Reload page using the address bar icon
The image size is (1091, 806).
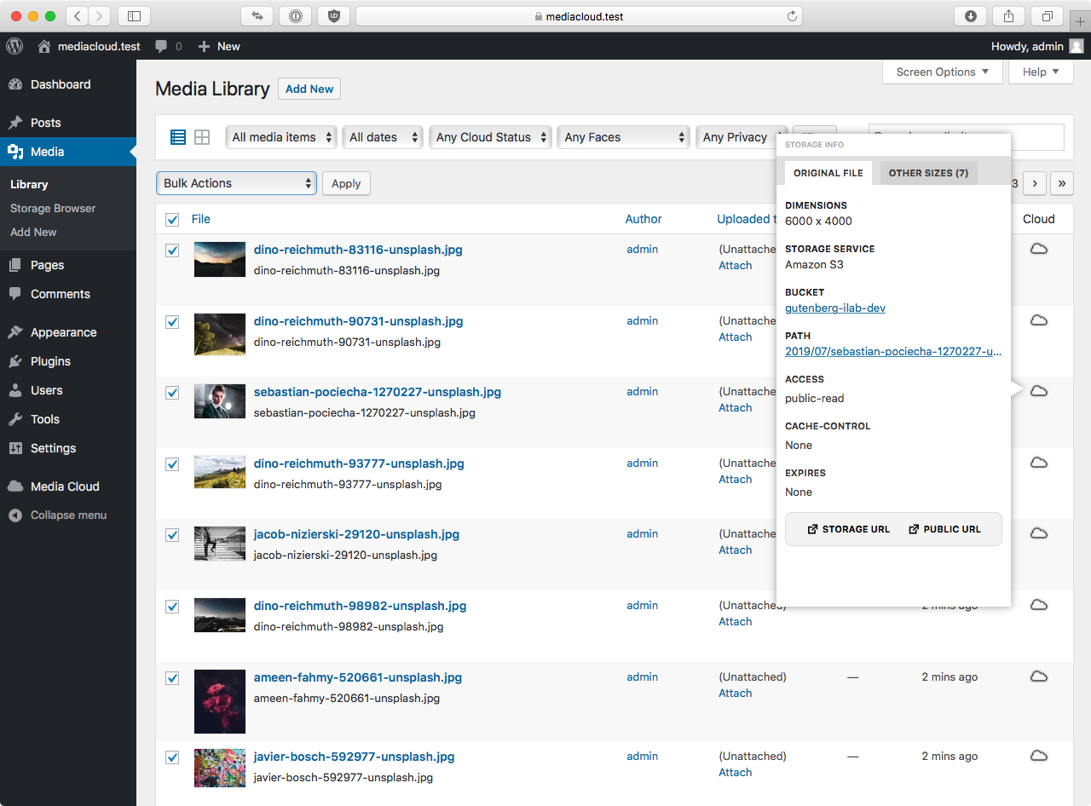click(792, 16)
